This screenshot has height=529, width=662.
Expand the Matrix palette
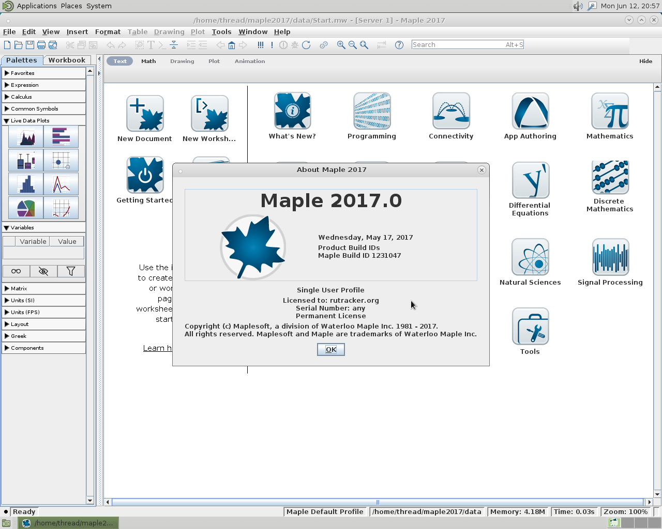pyautogui.click(x=44, y=288)
